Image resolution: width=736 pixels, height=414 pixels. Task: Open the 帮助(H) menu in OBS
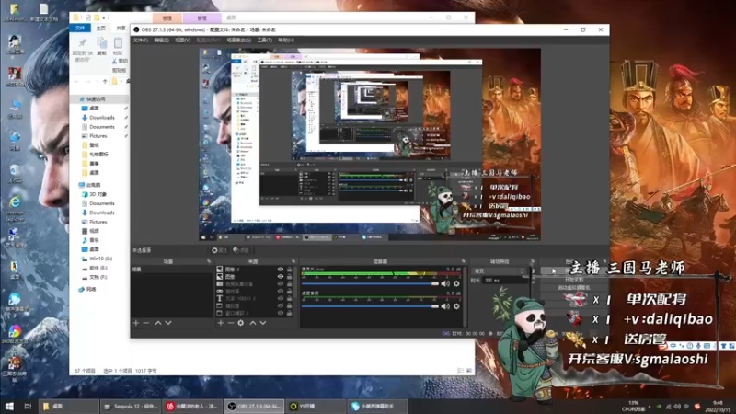click(x=286, y=40)
